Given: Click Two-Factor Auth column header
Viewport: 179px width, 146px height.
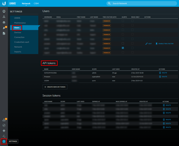Looking at the screenshot, I should coord(110,17).
